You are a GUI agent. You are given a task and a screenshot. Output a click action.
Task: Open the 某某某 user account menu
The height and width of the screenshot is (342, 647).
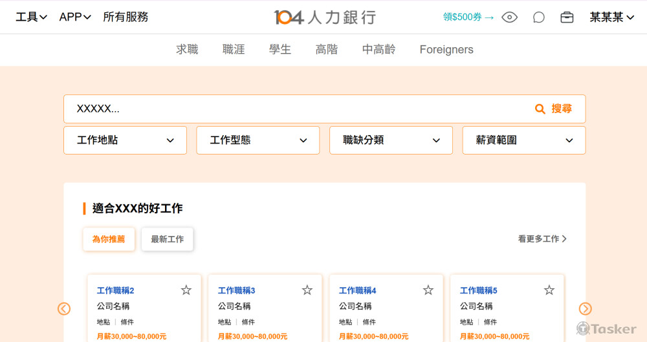(611, 17)
